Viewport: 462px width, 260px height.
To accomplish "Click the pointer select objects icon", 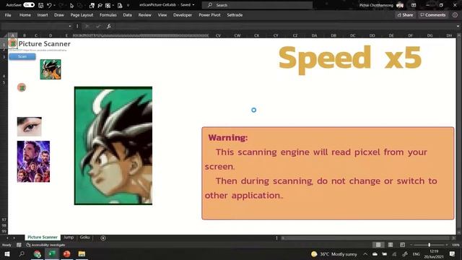I will pyautogui.click(x=71, y=5).
